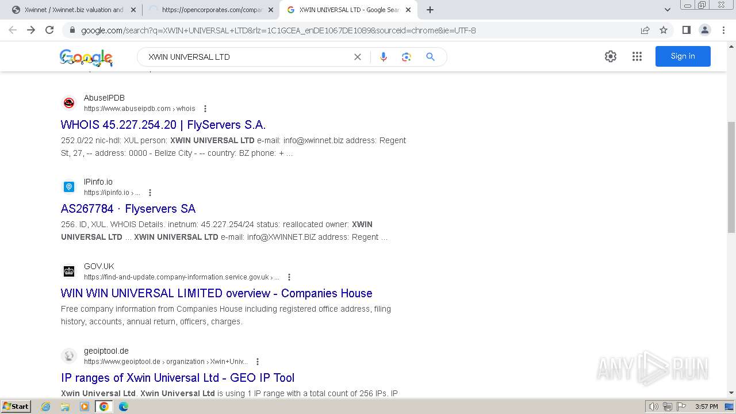Click the Chrome address bar URL

coord(278,30)
